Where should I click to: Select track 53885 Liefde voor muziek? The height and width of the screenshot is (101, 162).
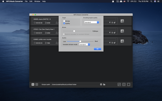click(x=42, y=39)
